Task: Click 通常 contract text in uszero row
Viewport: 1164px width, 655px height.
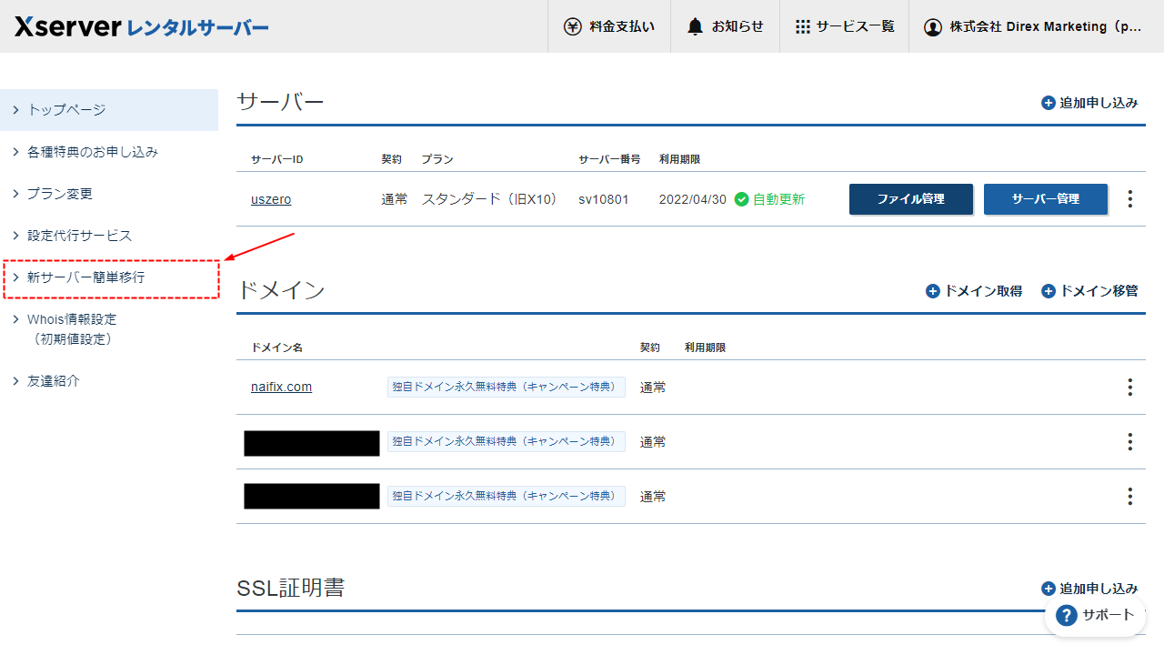Action: point(395,199)
